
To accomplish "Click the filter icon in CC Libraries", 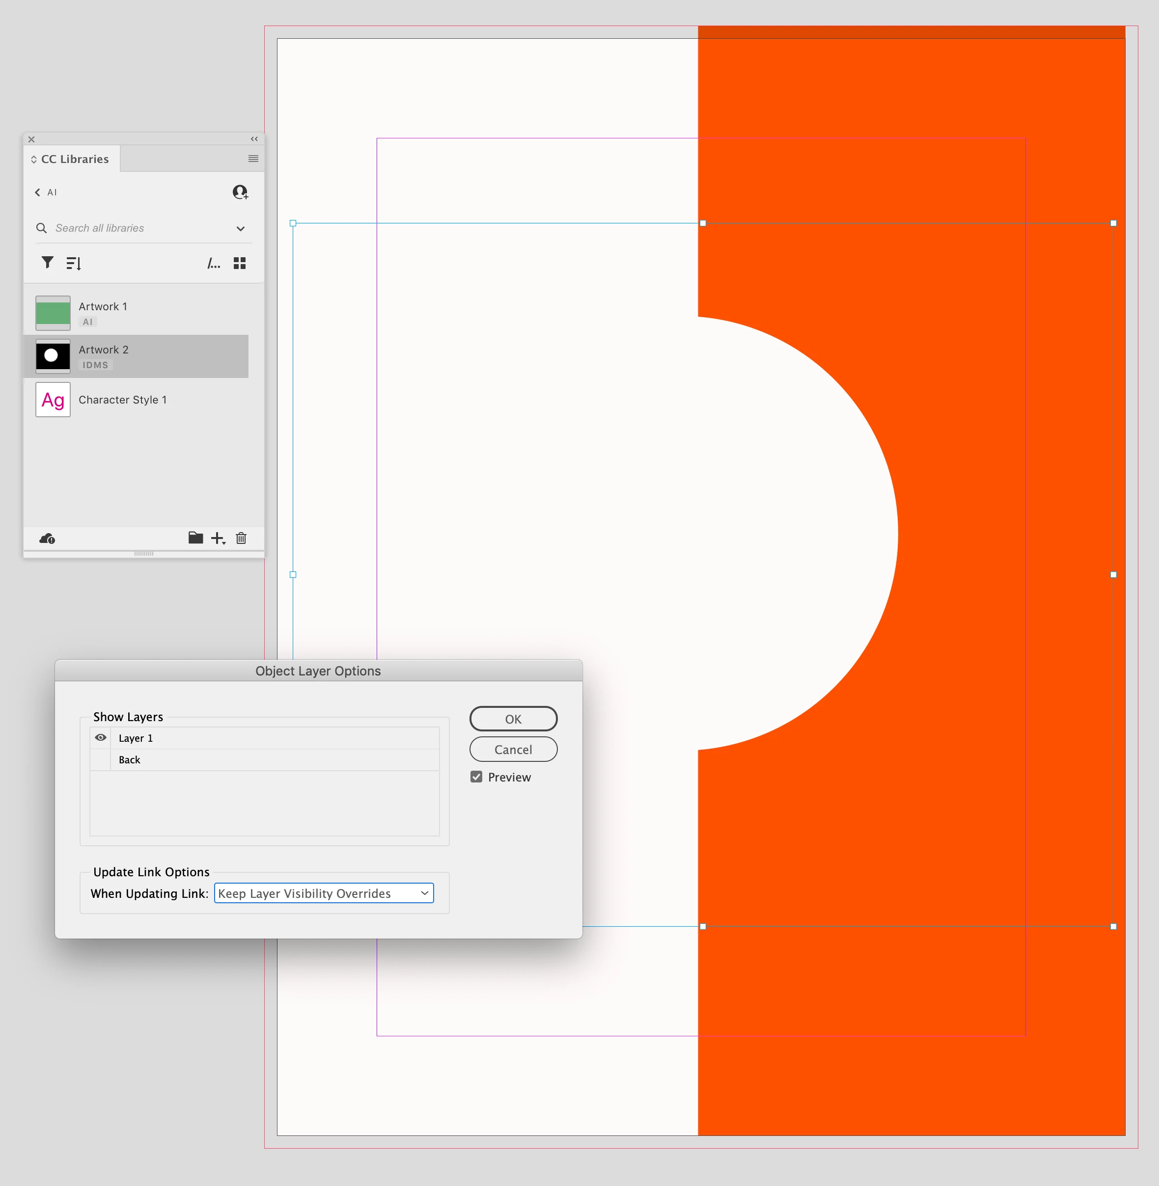I will pyautogui.click(x=48, y=262).
